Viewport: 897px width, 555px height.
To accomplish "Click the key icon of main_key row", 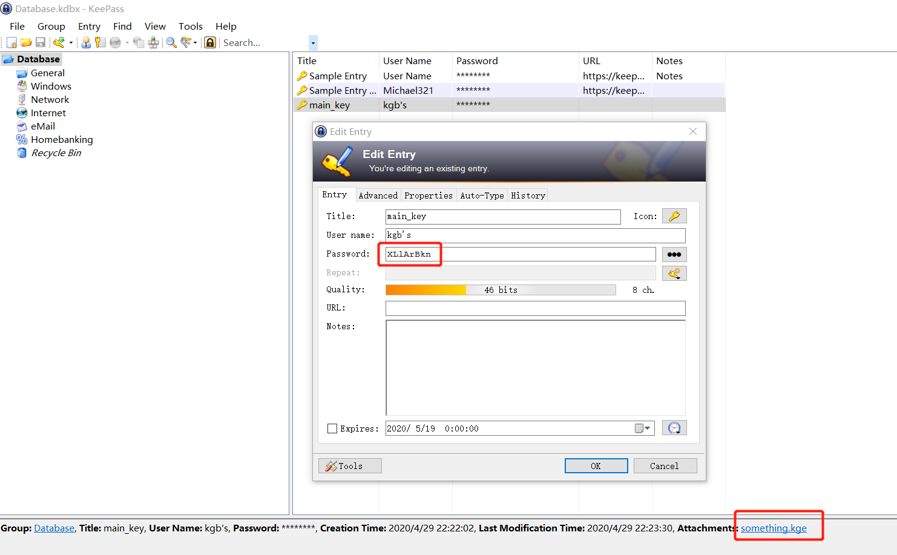I will (x=302, y=105).
